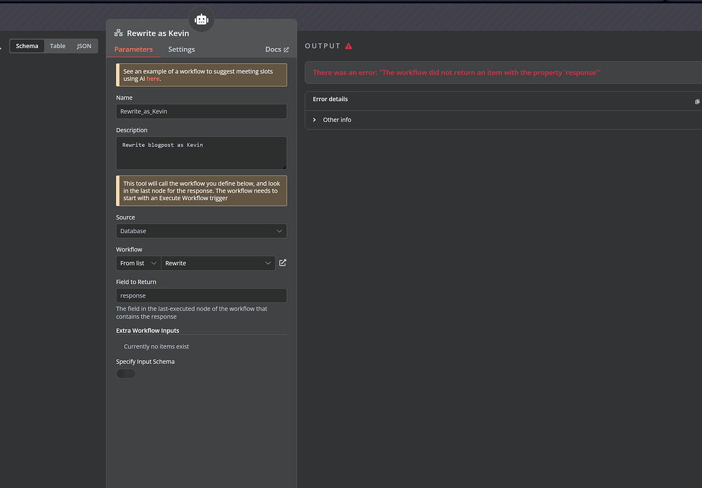Click the robot icon above the node panel
The height and width of the screenshot is (488, 702).
click(201, 19)
